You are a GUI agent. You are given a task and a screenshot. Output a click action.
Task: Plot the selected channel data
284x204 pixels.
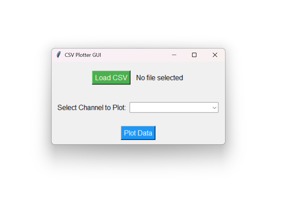pyautogui.click(x=138, y=133)
